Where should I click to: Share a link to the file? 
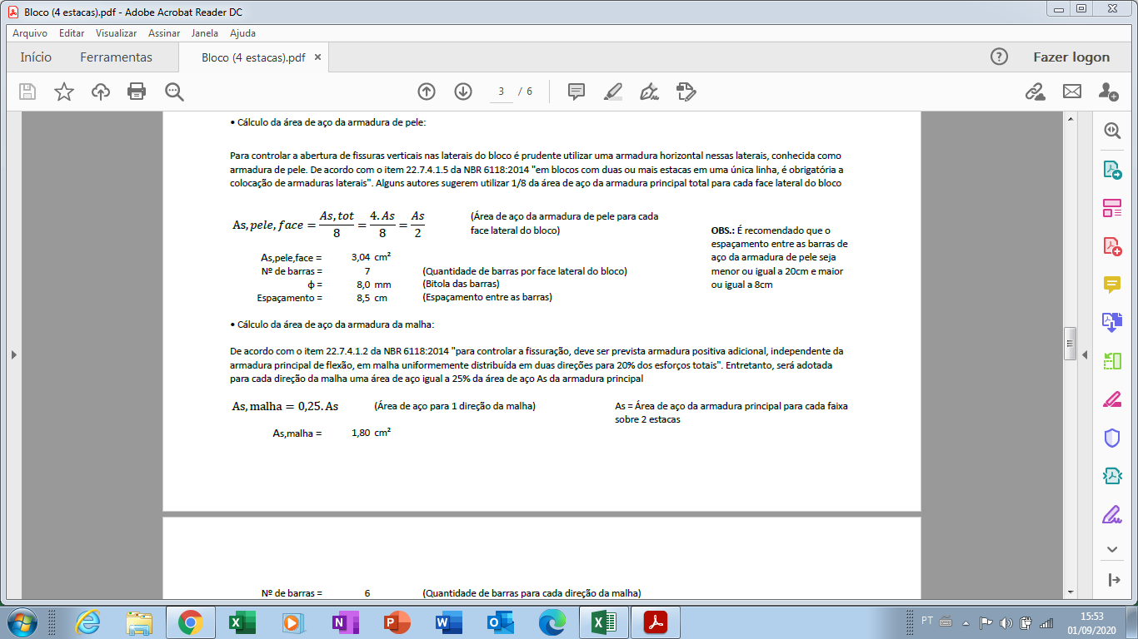coord(1036,92)
